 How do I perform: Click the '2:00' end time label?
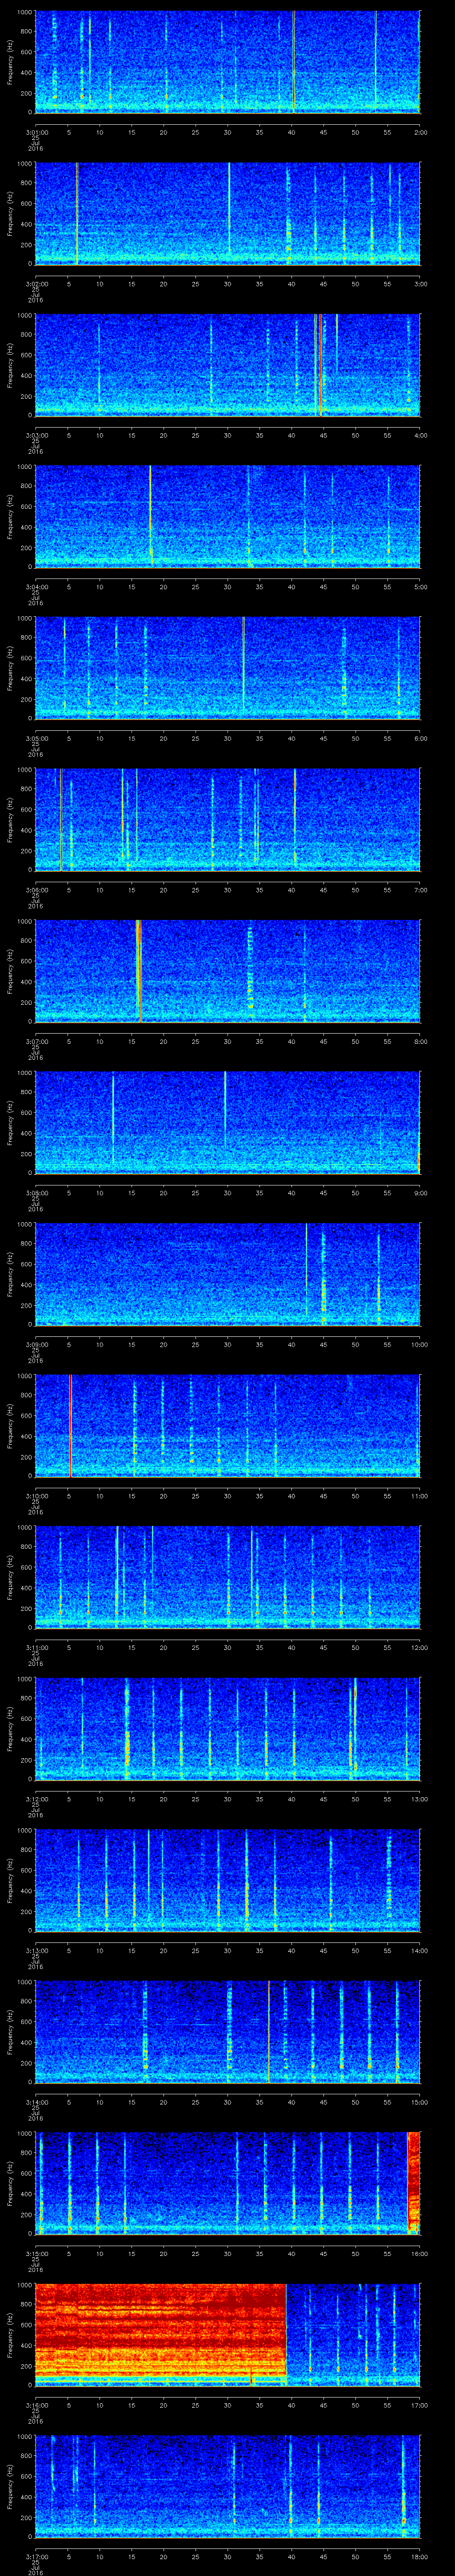click(420, 132)
